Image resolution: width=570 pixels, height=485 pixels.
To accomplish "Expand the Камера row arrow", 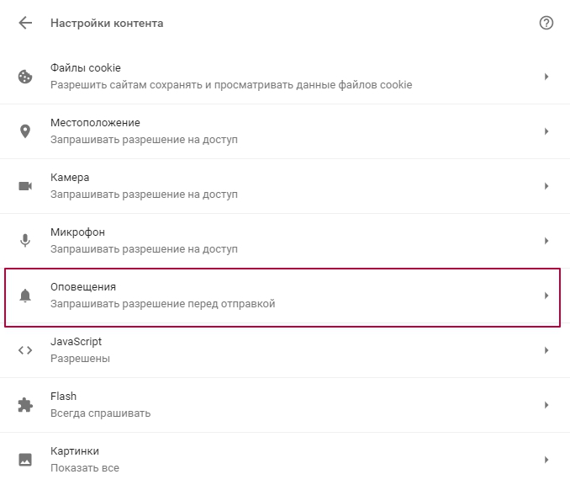I will pos(546,186).
